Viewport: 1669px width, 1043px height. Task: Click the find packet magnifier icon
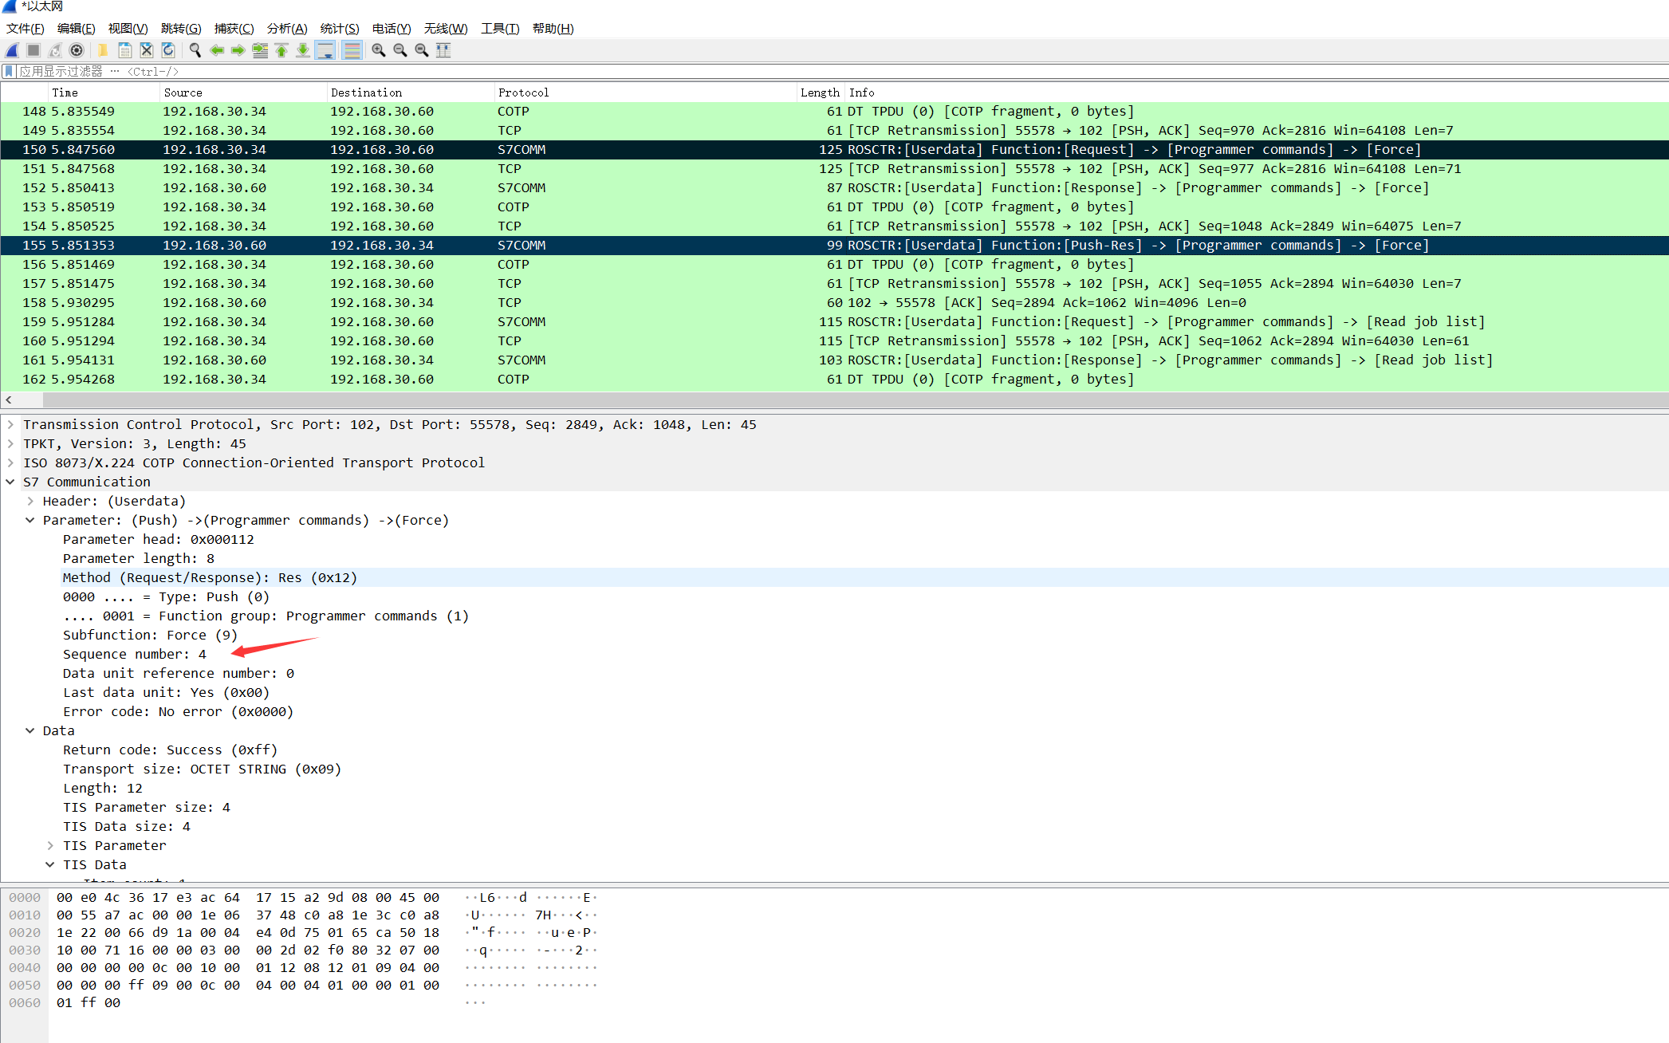195,50
